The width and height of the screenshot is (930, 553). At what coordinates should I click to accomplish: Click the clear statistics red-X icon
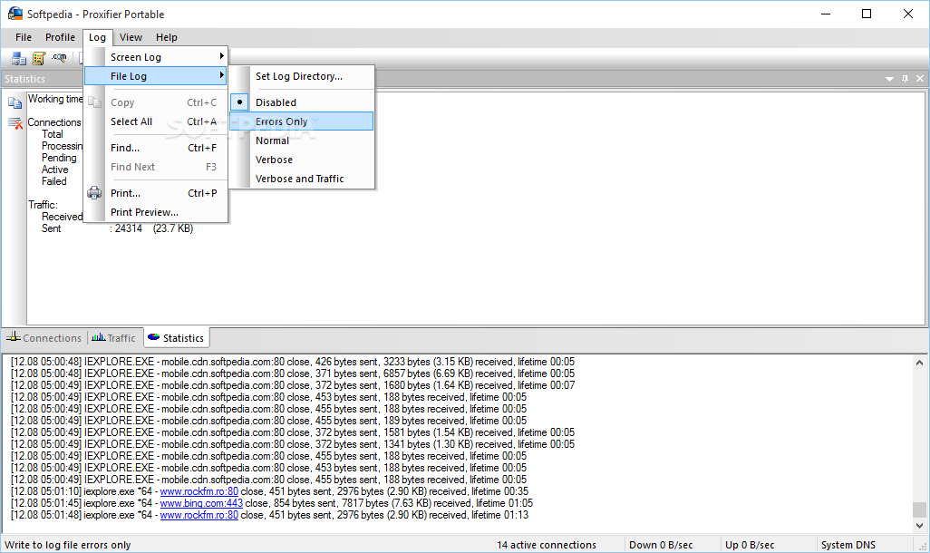click(x=15, y=123)
